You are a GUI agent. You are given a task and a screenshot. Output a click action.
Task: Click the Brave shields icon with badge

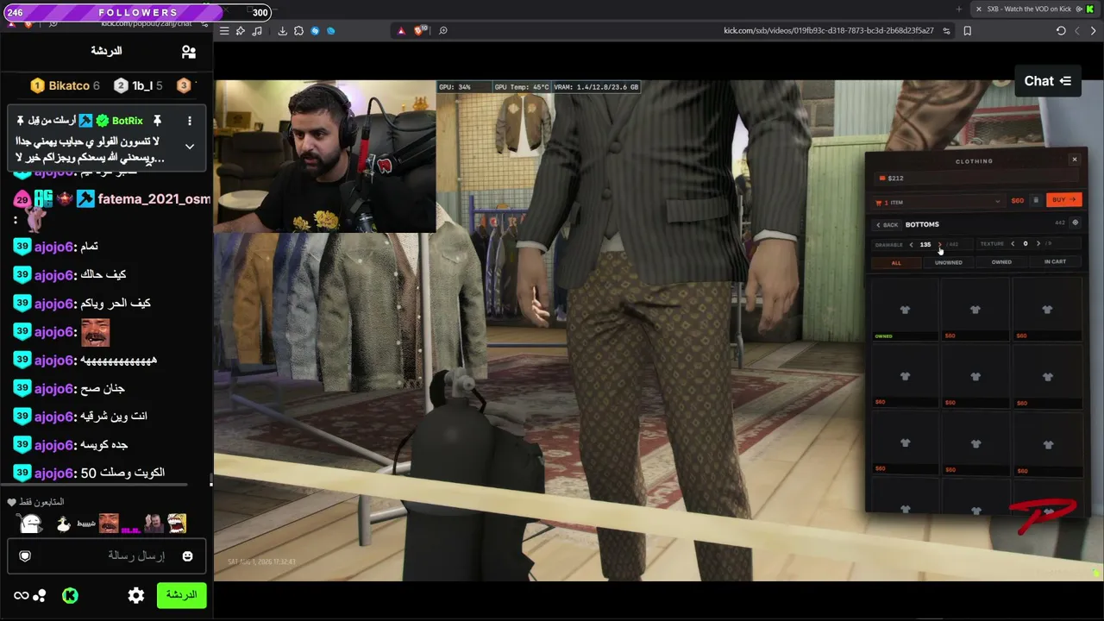[x=419, y=30]
